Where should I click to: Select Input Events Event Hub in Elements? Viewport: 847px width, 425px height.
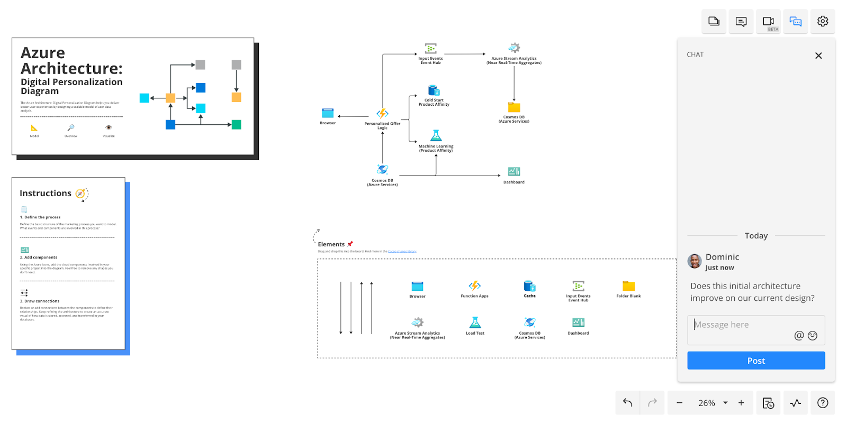tap(578, 286)
